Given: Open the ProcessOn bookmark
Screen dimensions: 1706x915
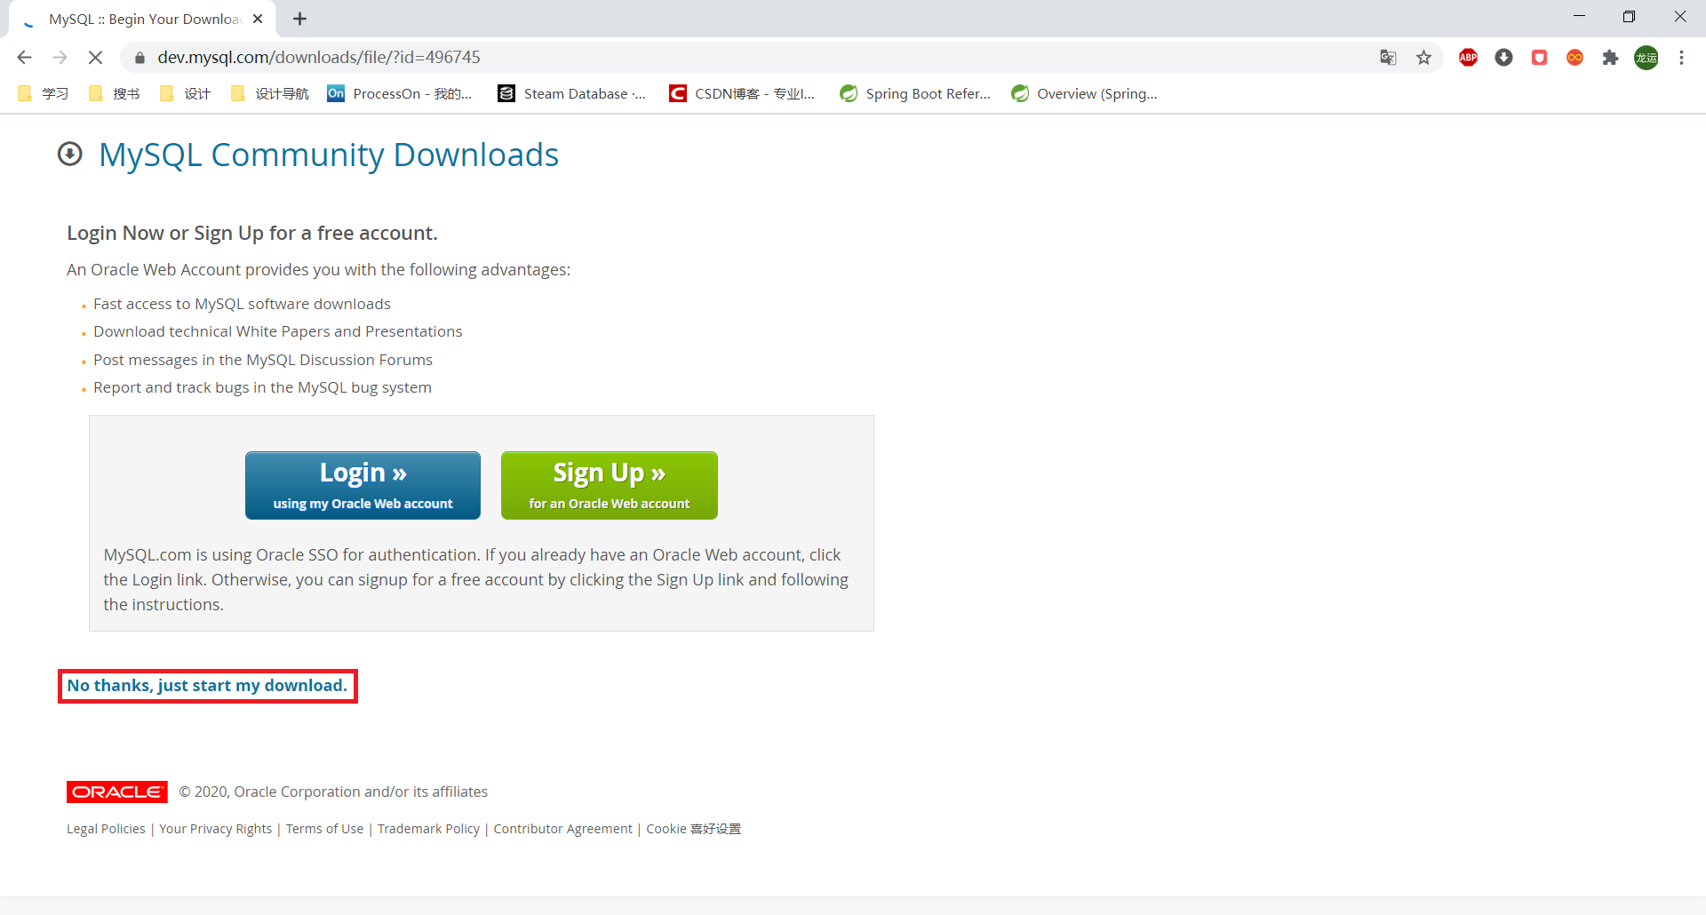Looking at the screenshot, I should [x=400, y=93].
